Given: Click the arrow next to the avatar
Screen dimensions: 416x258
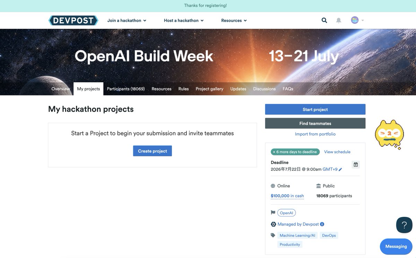Looking at the screenshot, I should click(363, 20).
